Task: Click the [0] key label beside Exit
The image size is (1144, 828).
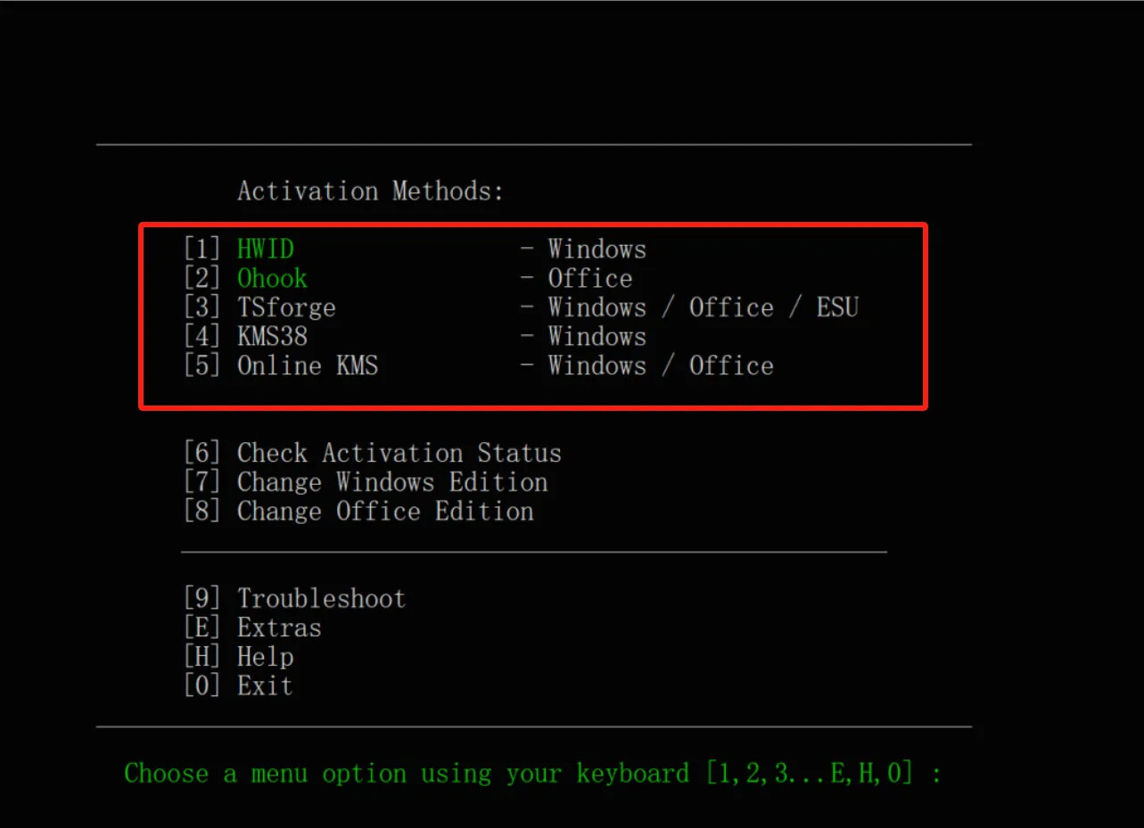Action: [x=202, y=686]
